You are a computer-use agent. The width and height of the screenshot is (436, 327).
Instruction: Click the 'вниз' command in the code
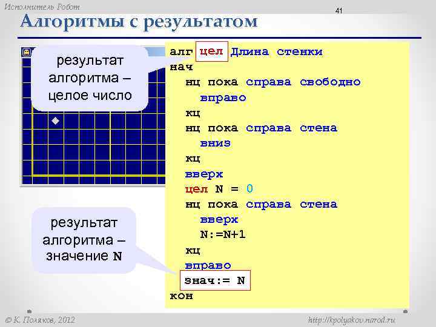(215, 144)
